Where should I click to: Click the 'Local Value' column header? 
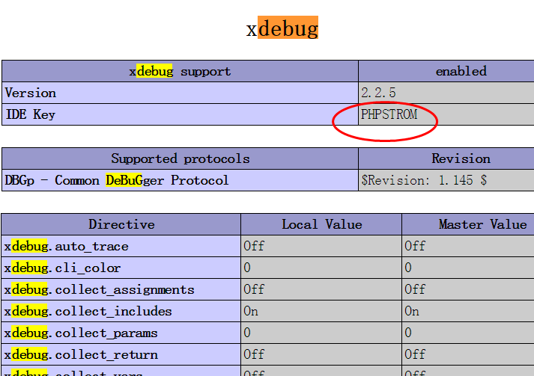321,224
